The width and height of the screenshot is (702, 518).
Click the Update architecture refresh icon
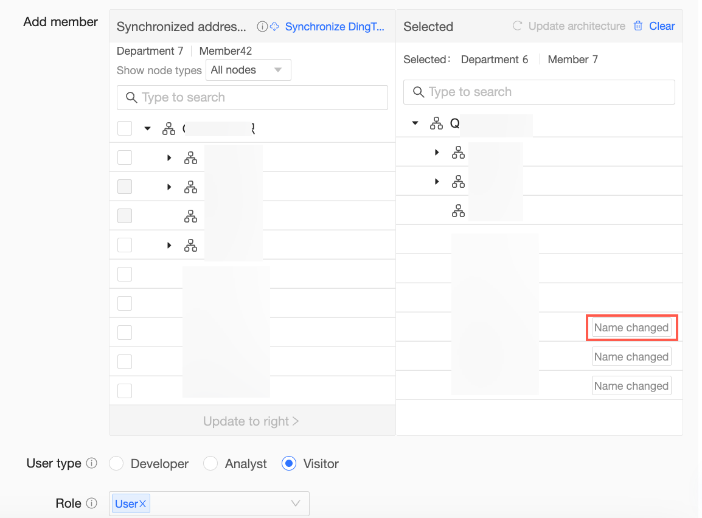(x=518, y=26)
